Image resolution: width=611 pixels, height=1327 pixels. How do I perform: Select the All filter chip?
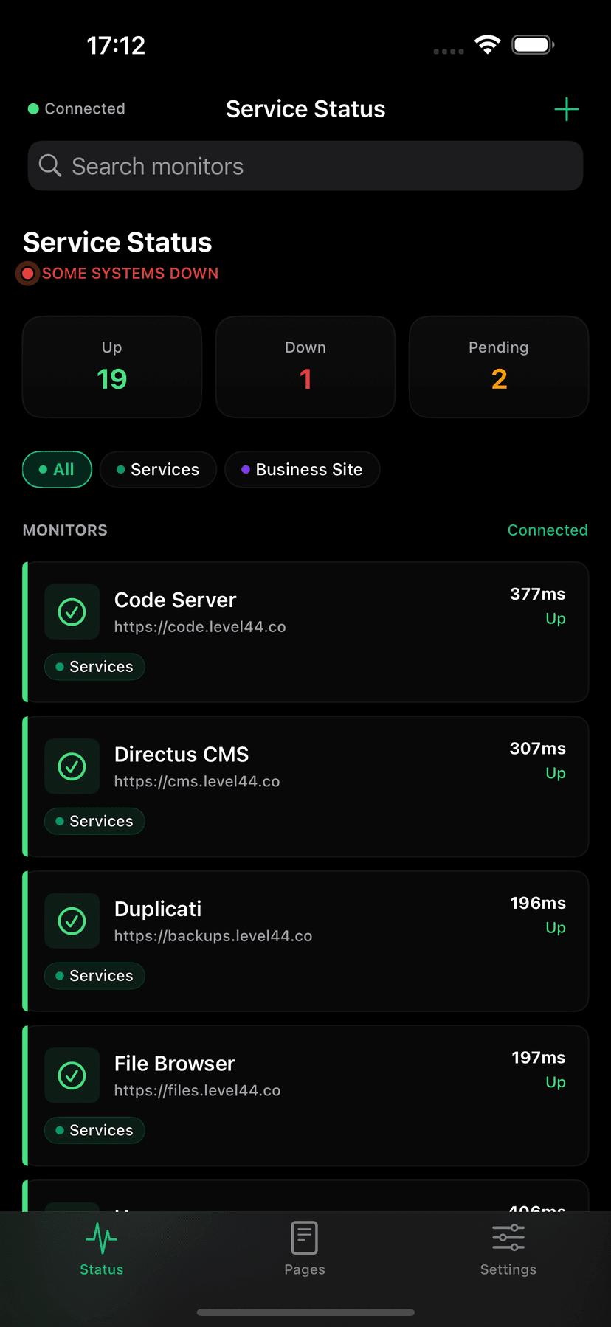tap(57, 469)
